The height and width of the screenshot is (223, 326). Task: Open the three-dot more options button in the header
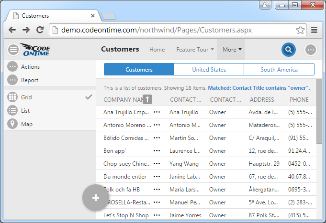tap(311, 50)
